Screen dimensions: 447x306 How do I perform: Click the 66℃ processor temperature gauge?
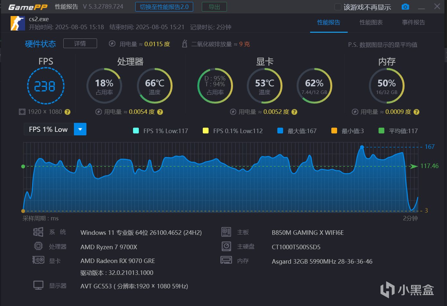coord(155,86)
